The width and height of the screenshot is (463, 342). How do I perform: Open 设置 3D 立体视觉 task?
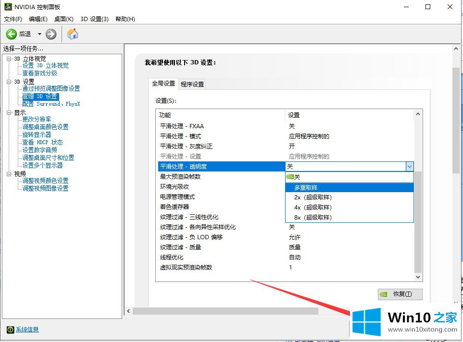[x=46, y=65]
